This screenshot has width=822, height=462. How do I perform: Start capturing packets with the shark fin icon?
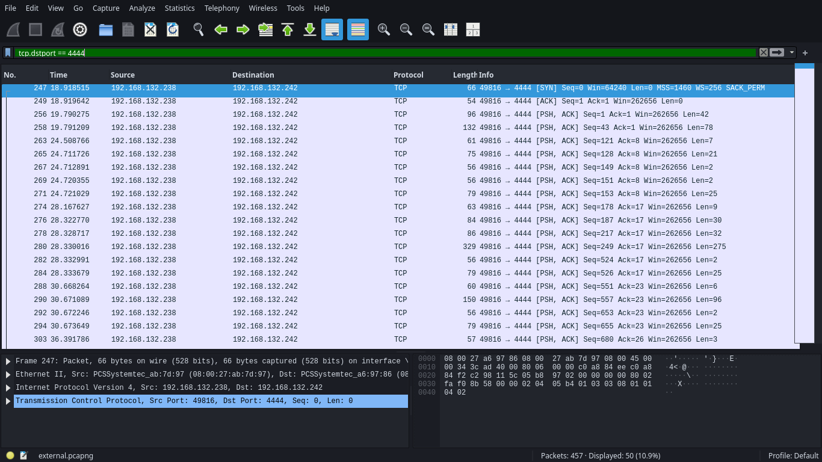point(13,29)
